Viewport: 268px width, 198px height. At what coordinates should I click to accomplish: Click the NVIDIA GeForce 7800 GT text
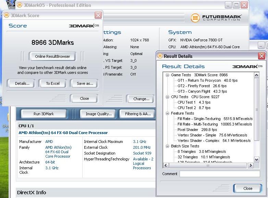point(201,40)
